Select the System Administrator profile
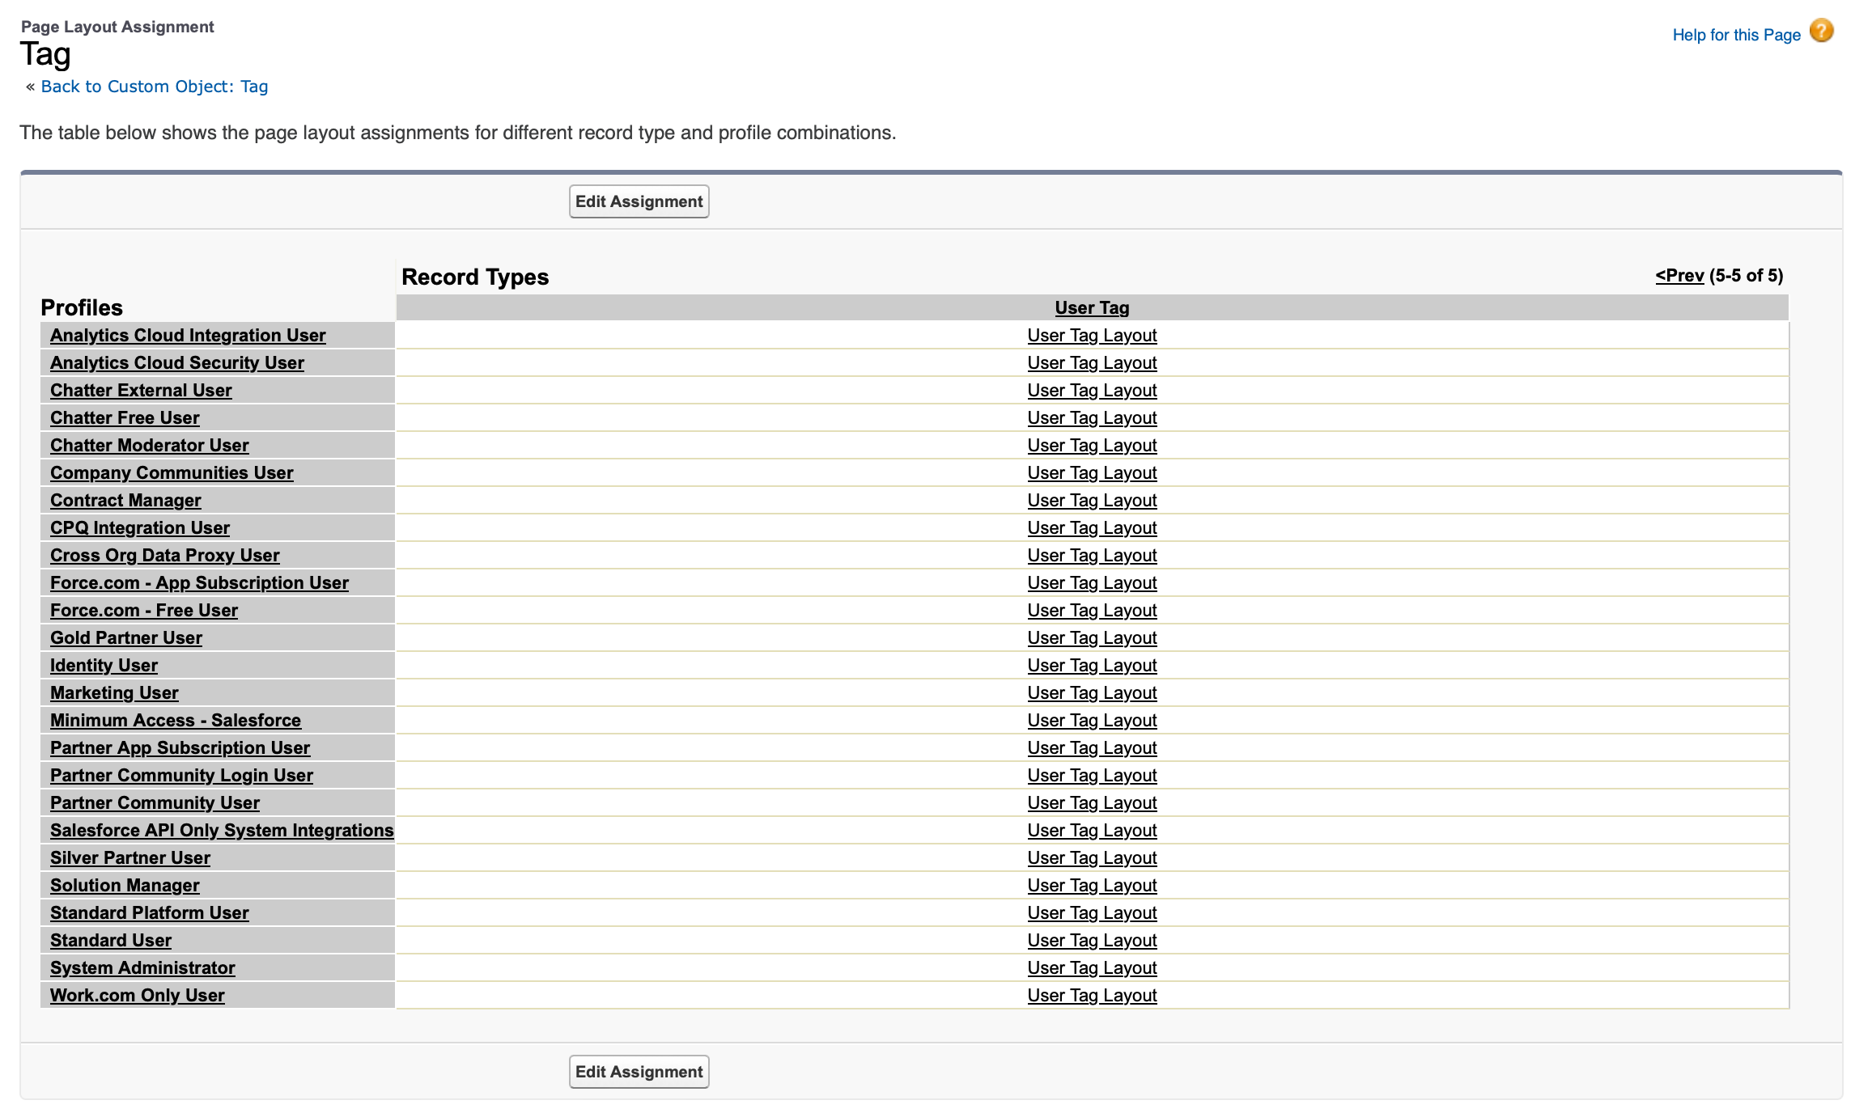 click(142, 967)
